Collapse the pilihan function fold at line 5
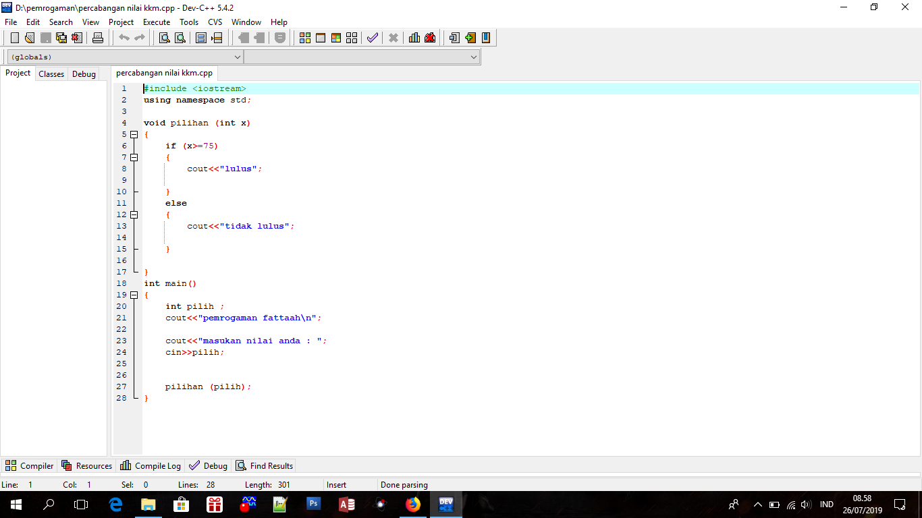 (x=134, y=134)
